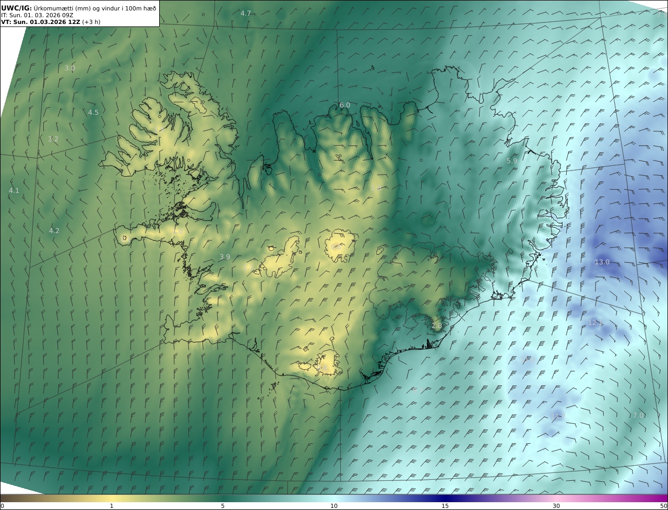
Task: Select the 3.0 value label on map
Action: click(x=70, y=68)
